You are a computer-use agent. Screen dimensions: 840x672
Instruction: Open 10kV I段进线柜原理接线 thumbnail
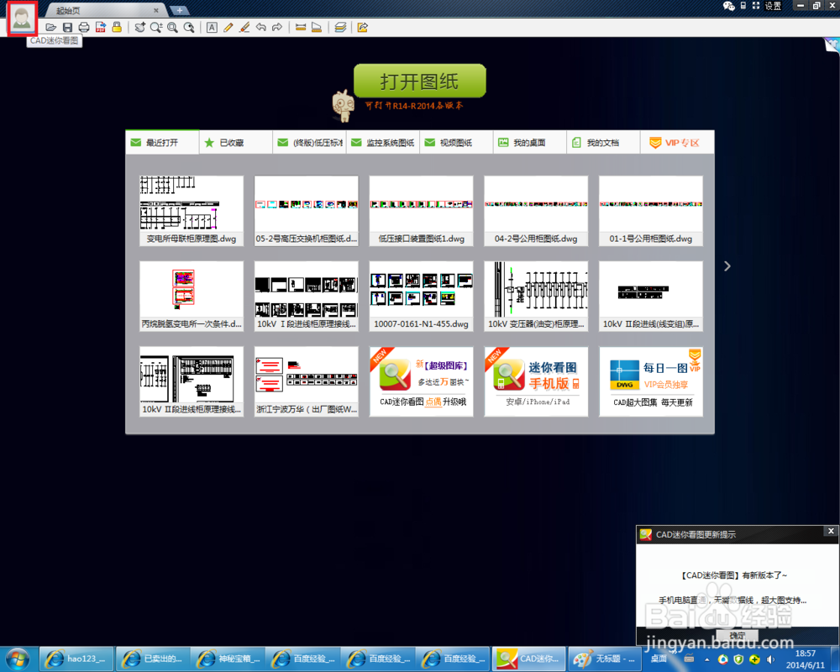coord(307,296)
